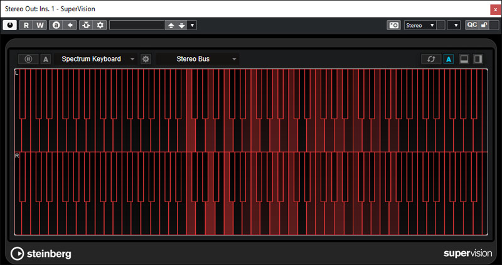Open module settings gear beside Spectrum Keyboard

146,59
